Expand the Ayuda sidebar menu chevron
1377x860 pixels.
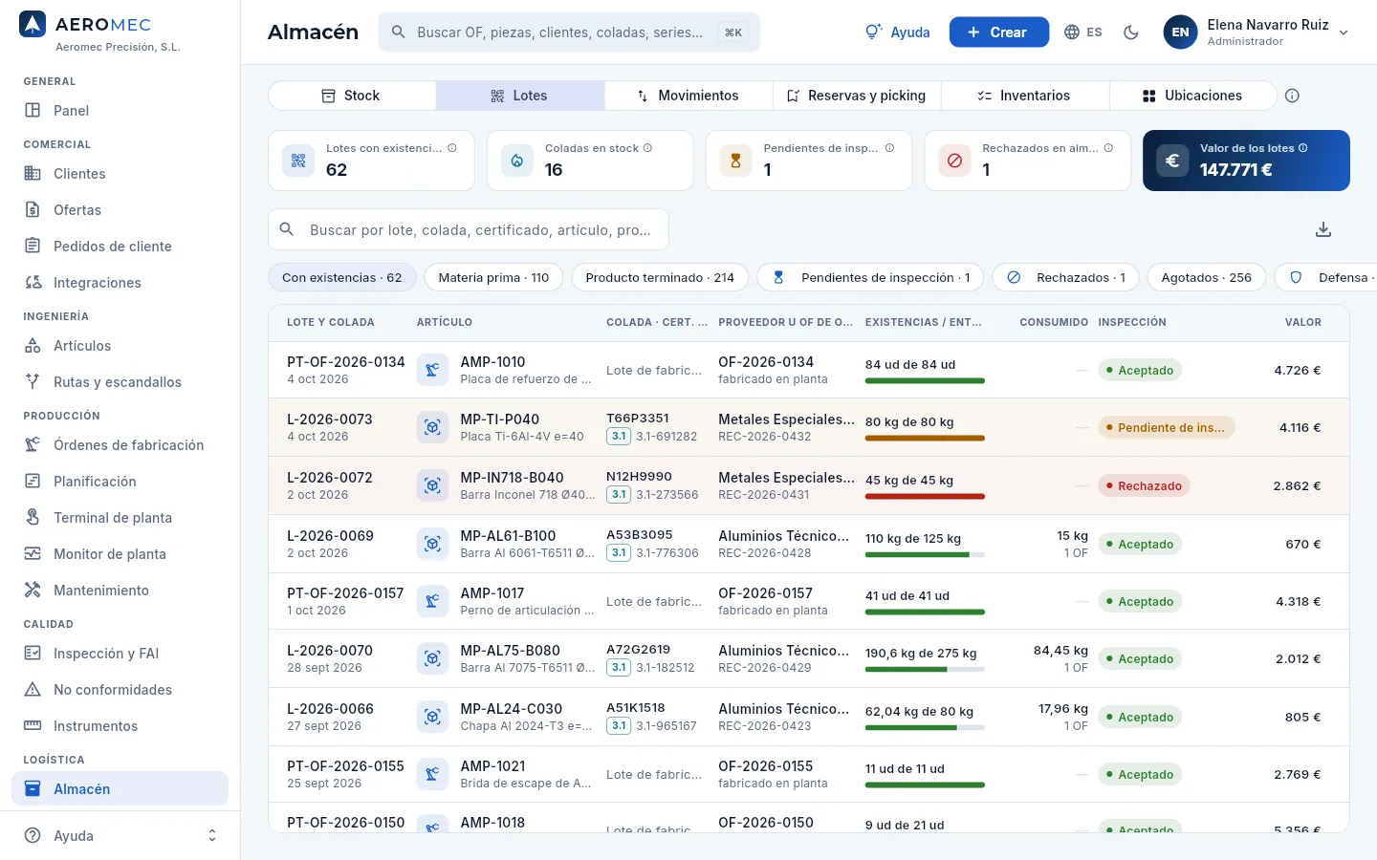[x=212, y=835]
